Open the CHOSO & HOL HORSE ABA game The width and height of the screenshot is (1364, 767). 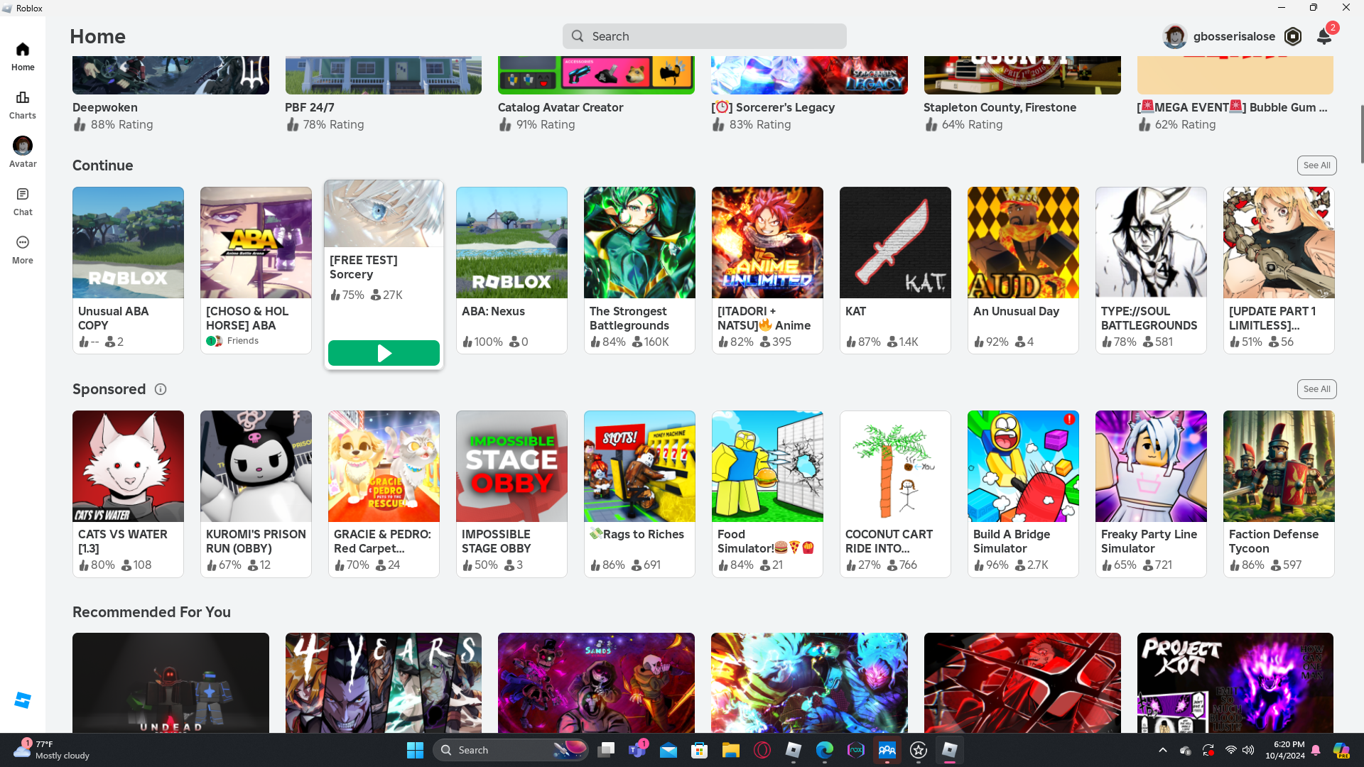256,270
